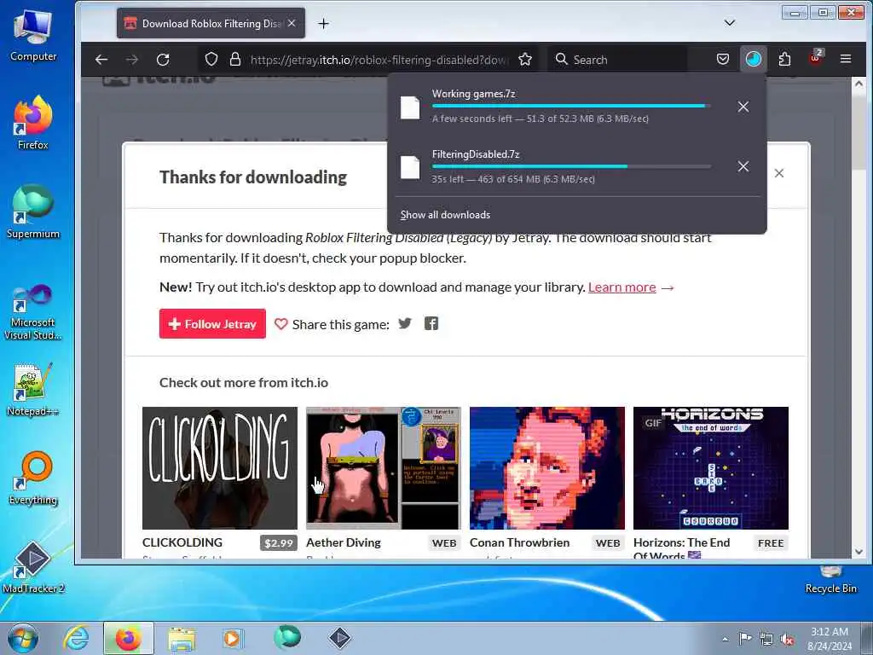873x655 pixels.
Task: Select the Microsoft Visual Studio shortcut
Action: [33, 312]
